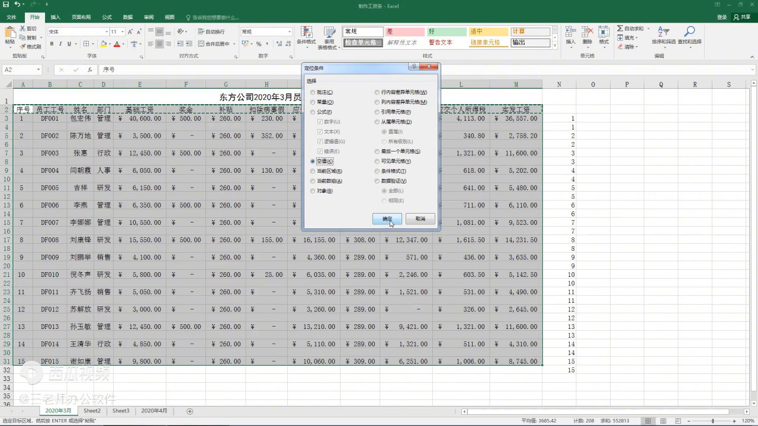The height and width of the screenshot is (426, 758).
Task: Expand the Merge & Center (合并后居中) dropdown arrow
Action: point(235,44)
